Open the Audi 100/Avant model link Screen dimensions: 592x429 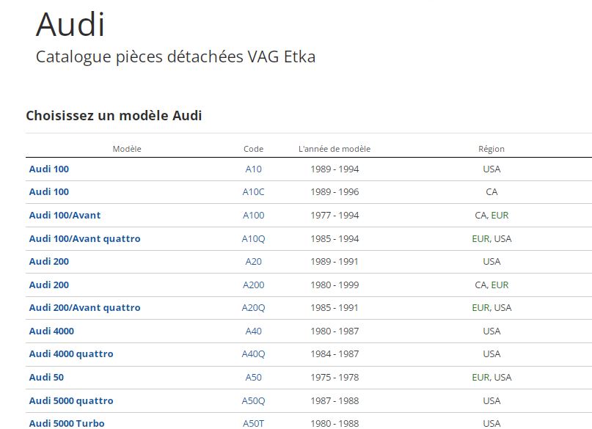[x=65, y=216]
